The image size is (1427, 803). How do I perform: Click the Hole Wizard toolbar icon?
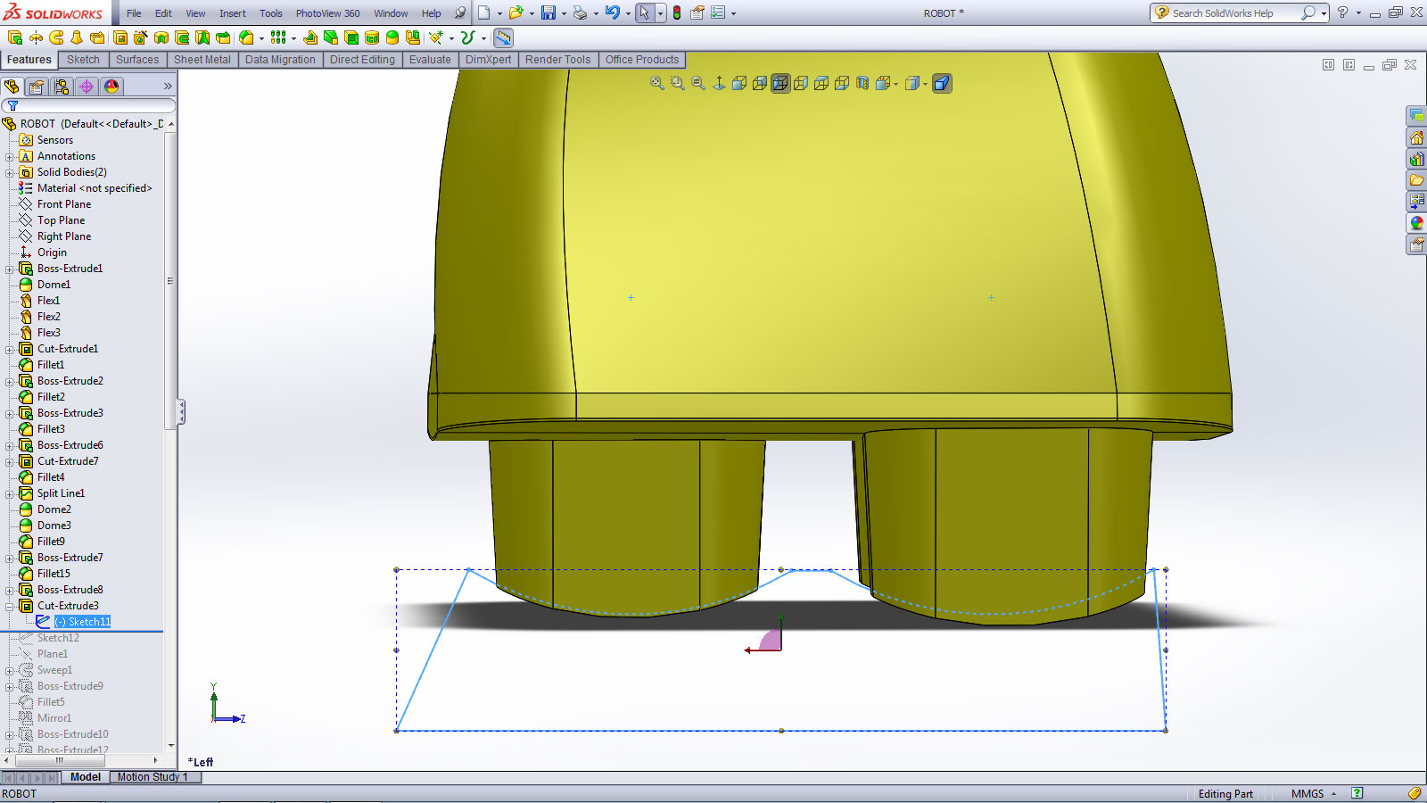[x=141, y=37]
